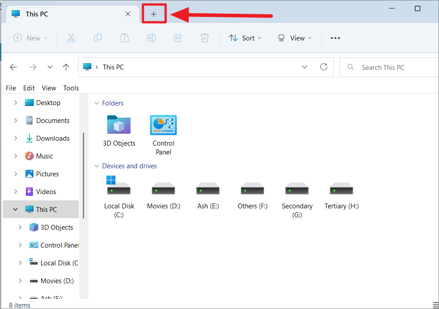The height and width of the screenshot is (309, 439).
Task: Add a new tab with the plus button
Action: coord(154,14)
